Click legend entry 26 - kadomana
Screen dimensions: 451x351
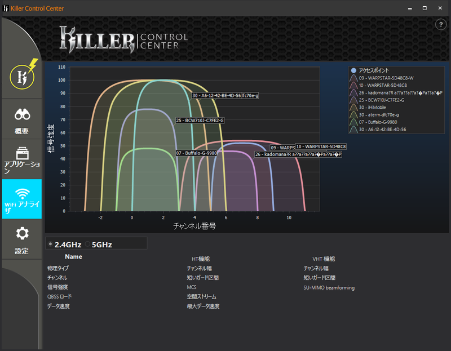tap(396, 92)
